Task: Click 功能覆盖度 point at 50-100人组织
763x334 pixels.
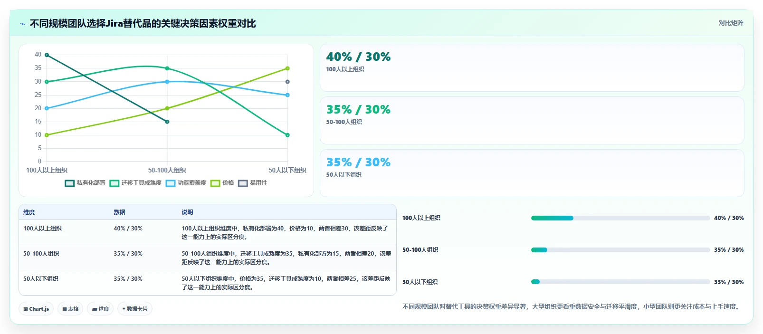Action: 167,82
